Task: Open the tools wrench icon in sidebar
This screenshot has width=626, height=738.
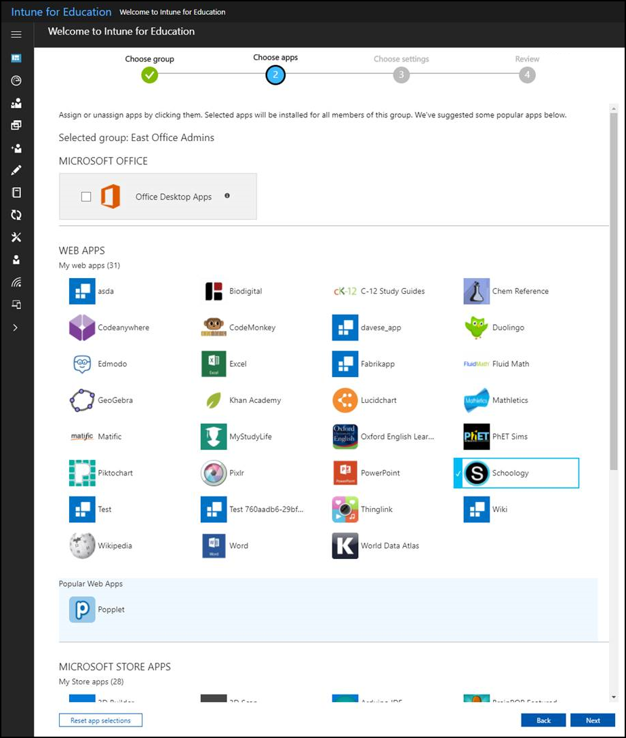Action: (x=16, y=237)
